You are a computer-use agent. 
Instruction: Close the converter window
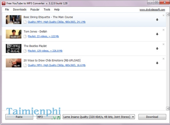click(x=164, y=2)
